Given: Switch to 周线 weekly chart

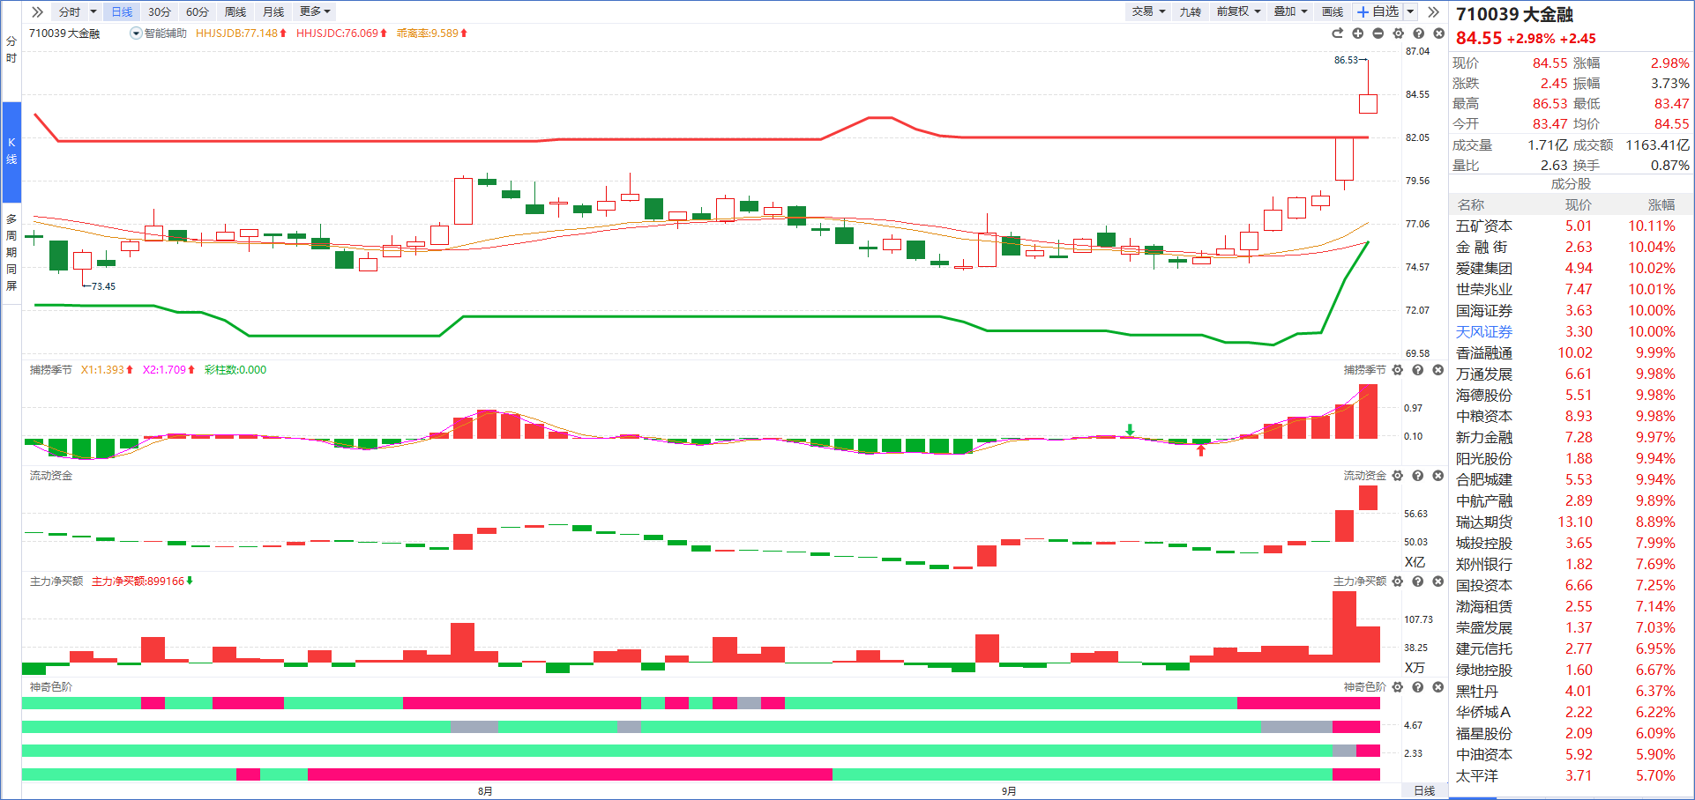Looking at the screenshot, I should click(235, 11).
